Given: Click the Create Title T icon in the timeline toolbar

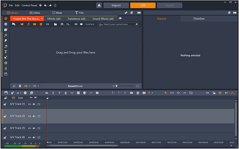Looking at the screenshot, I should pyautogui.click(x=59, y=93).
